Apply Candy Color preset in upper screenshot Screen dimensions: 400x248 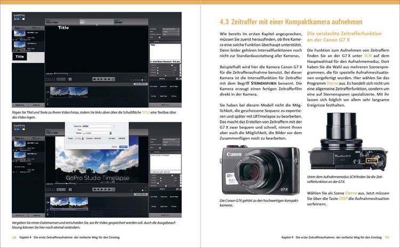pos(164,87)
